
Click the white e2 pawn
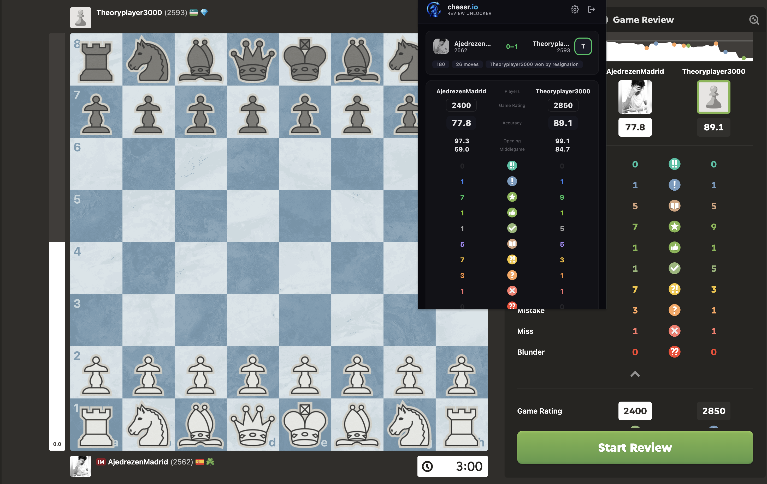pyautogui.click(x=305, y=372)
